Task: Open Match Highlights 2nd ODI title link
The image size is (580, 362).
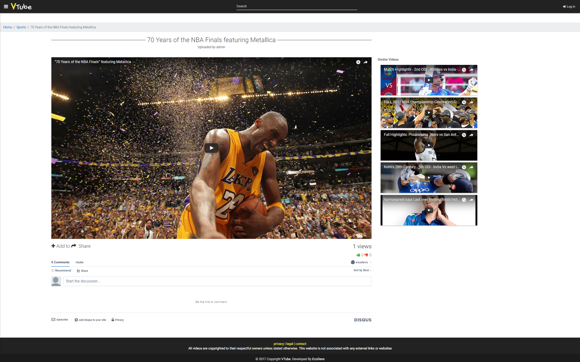Action: (x=422, y=69)
